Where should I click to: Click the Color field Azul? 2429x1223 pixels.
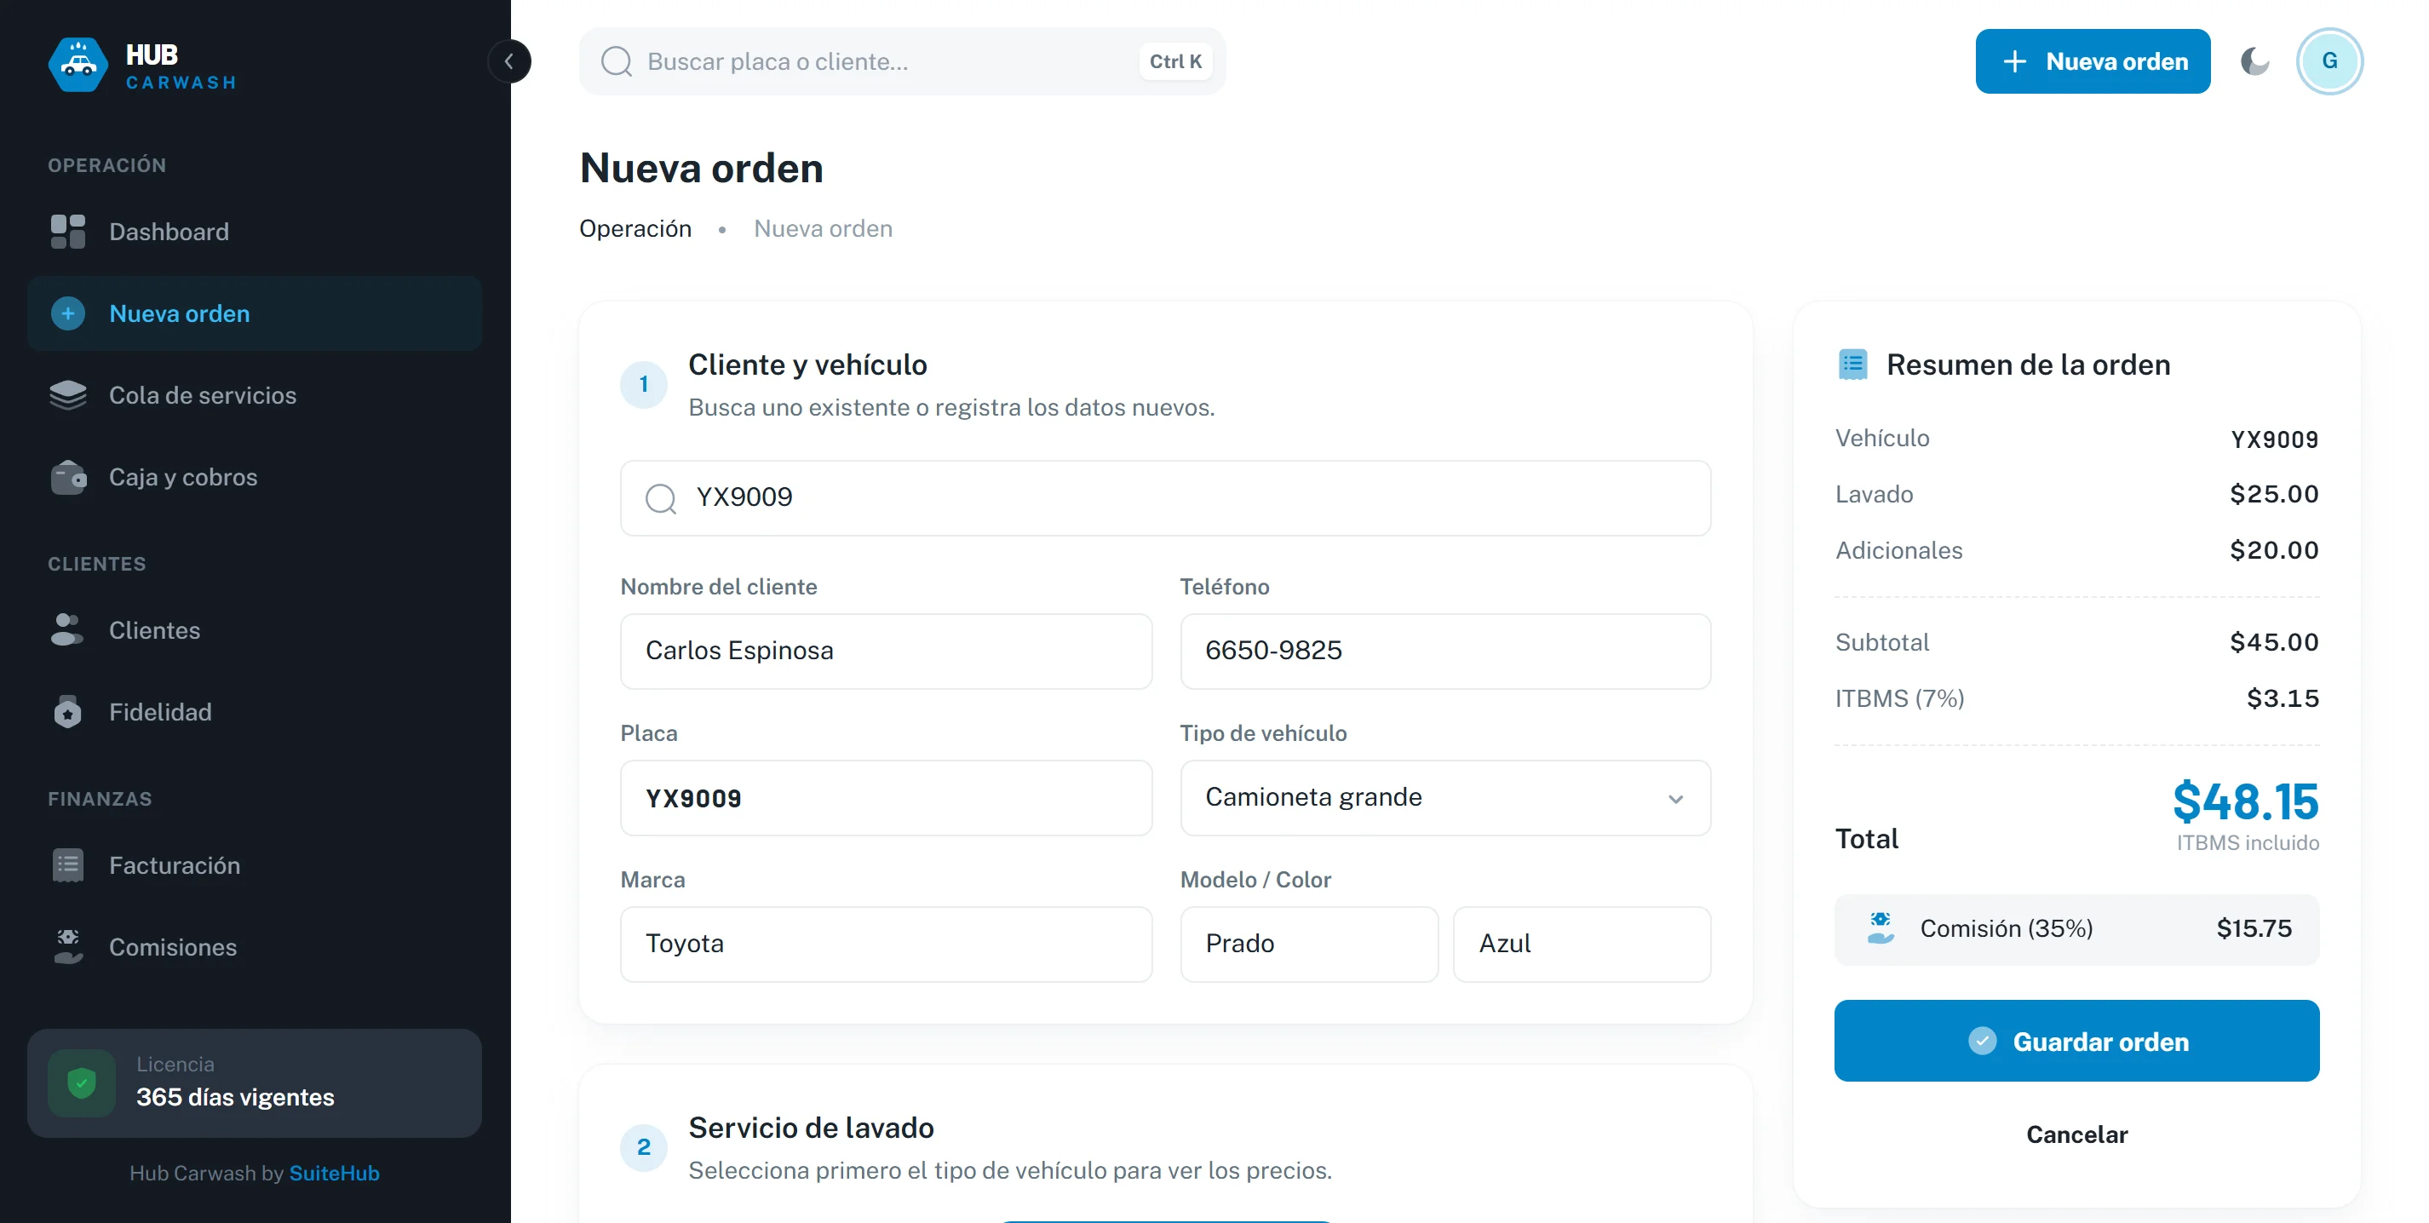click(x=1582, y=945)
